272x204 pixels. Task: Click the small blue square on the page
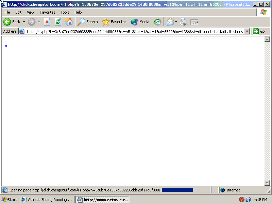(6, 46)
